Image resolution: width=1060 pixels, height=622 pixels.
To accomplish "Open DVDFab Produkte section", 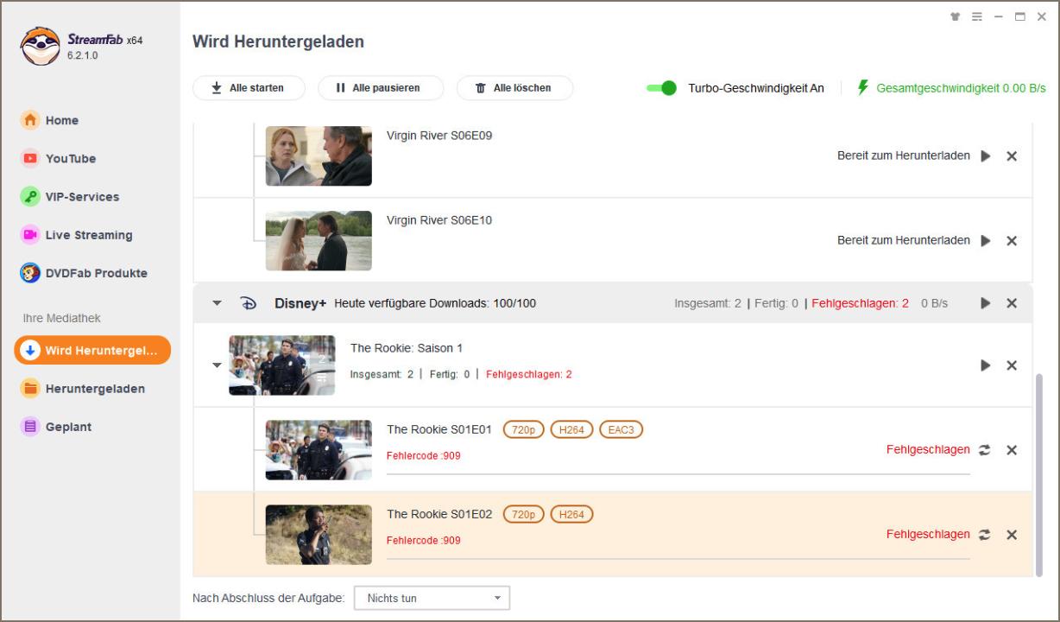I will tap(85, 273).
